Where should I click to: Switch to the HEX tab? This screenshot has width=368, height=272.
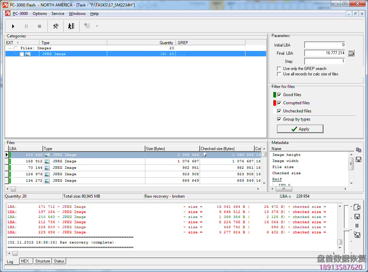[x=25, y=261]
